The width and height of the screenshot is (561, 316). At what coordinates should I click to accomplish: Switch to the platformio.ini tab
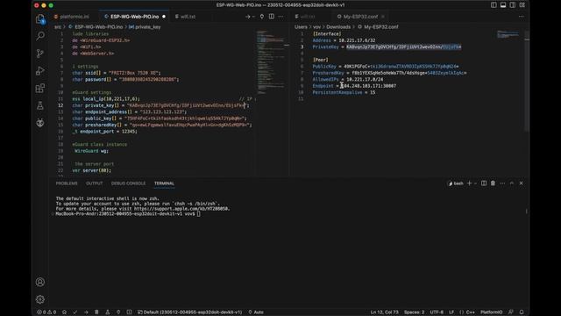72,17
